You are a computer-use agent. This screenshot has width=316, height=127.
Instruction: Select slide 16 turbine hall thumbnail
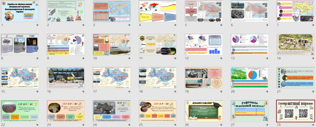(66, 78)
